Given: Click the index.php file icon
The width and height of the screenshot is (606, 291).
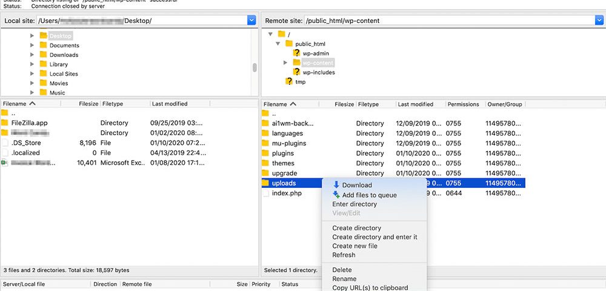Looking at the screenshot, I should tap(265, 193).
